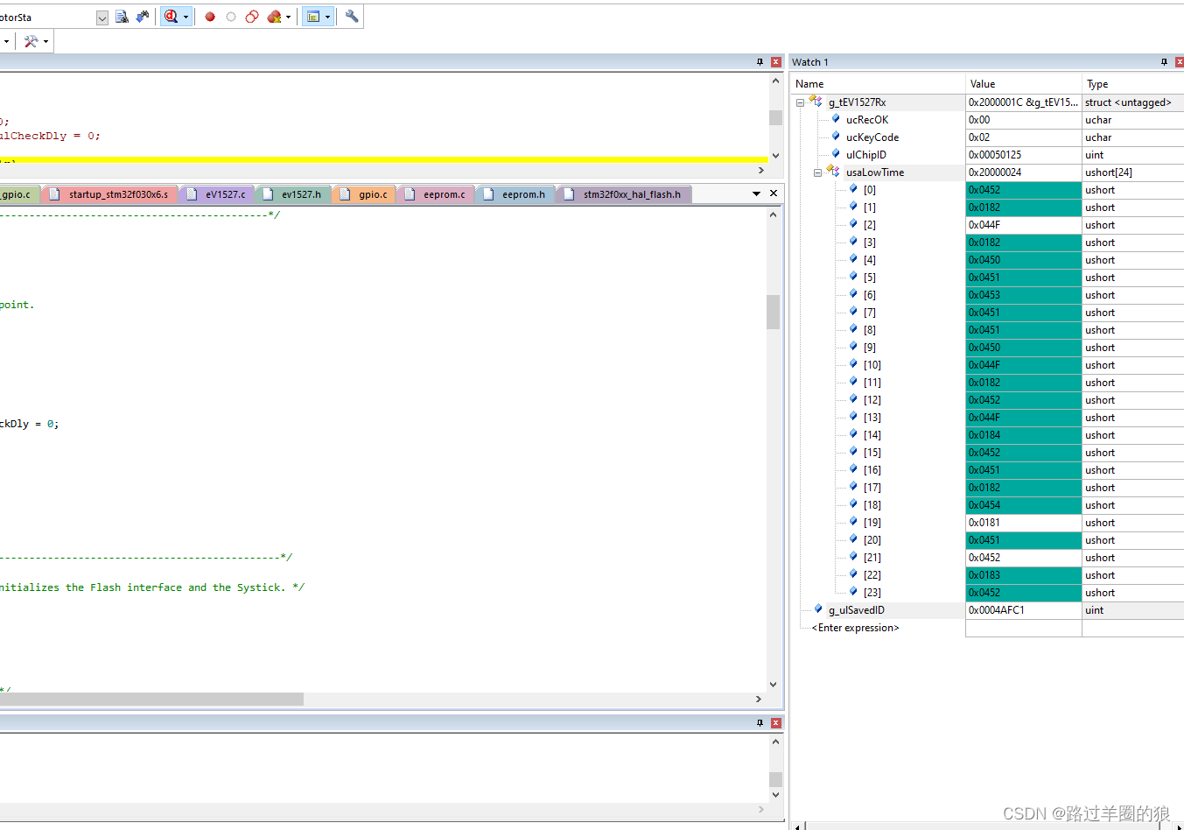Kill all breakpoints icon with yellow X
The image size is (1184, 830).
point(274,17)
